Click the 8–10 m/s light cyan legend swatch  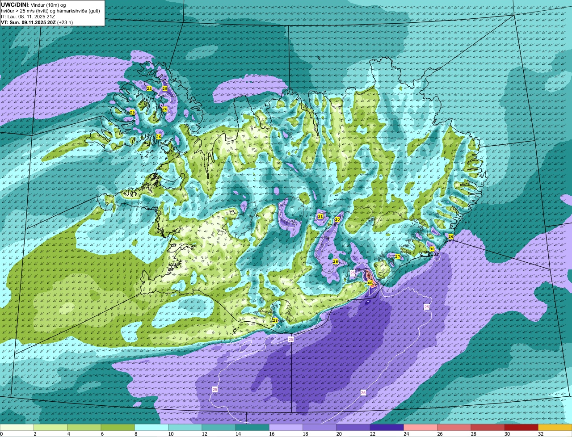[151, 428]
